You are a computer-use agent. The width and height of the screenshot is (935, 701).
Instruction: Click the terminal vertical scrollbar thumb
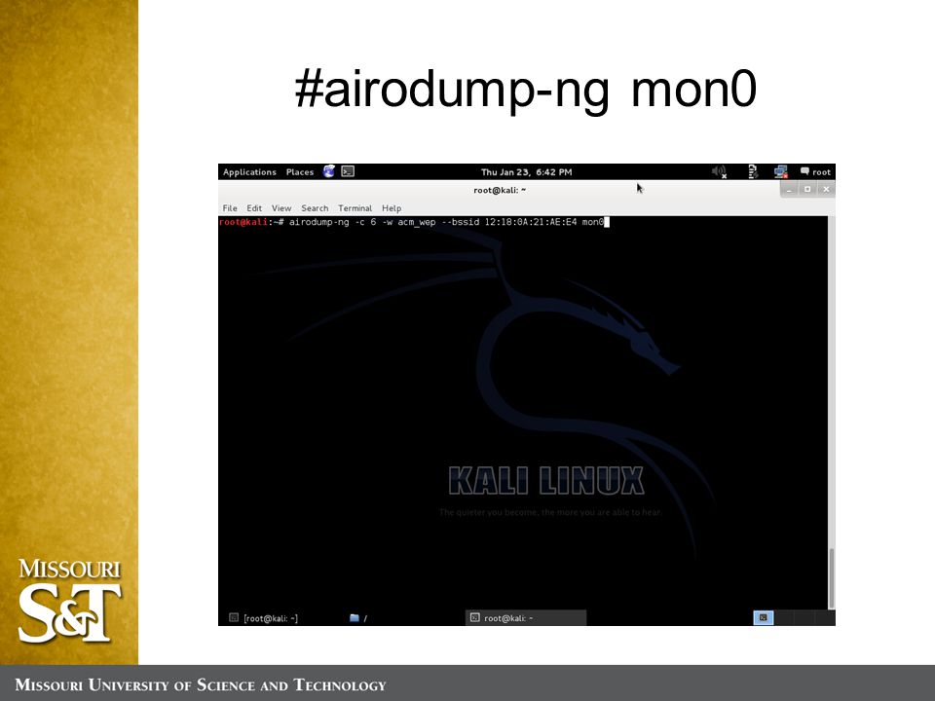831,577
